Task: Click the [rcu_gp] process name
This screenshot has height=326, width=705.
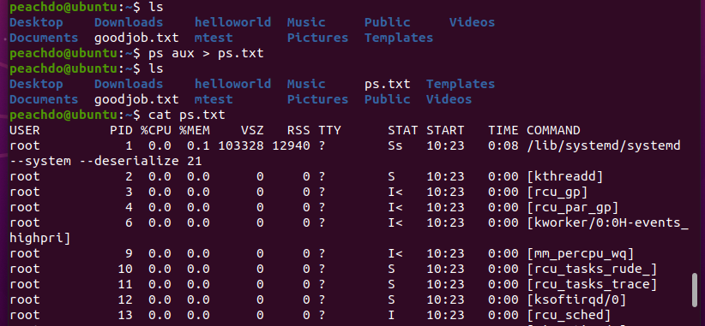Action: [557, 193]
